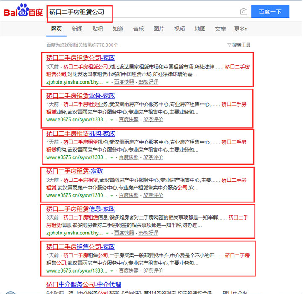This screenshot has width=303, height=294.
Task: Expand URL dropdown arrow of 租赁机构 result
Action: [x=112, y=158]
